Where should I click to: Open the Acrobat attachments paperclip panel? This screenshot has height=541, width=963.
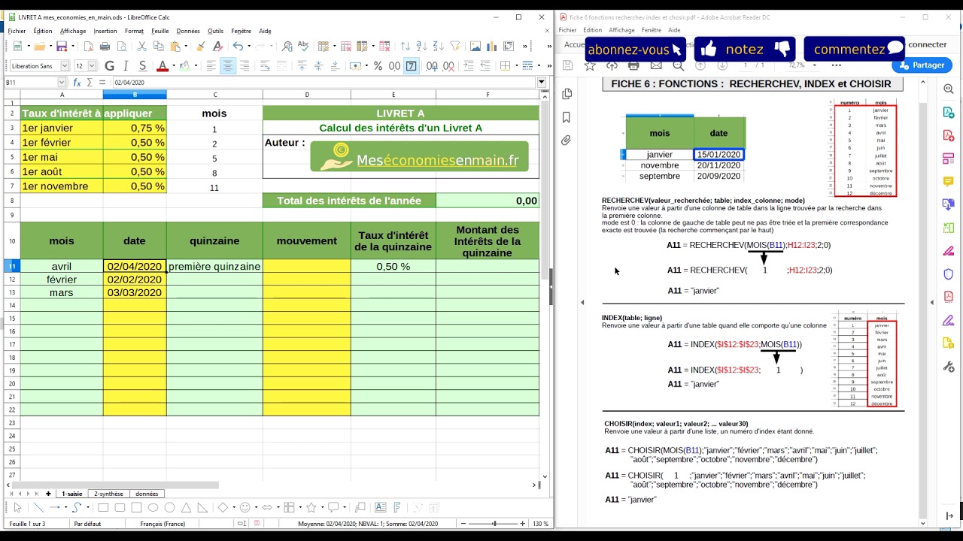click(567, 141)
